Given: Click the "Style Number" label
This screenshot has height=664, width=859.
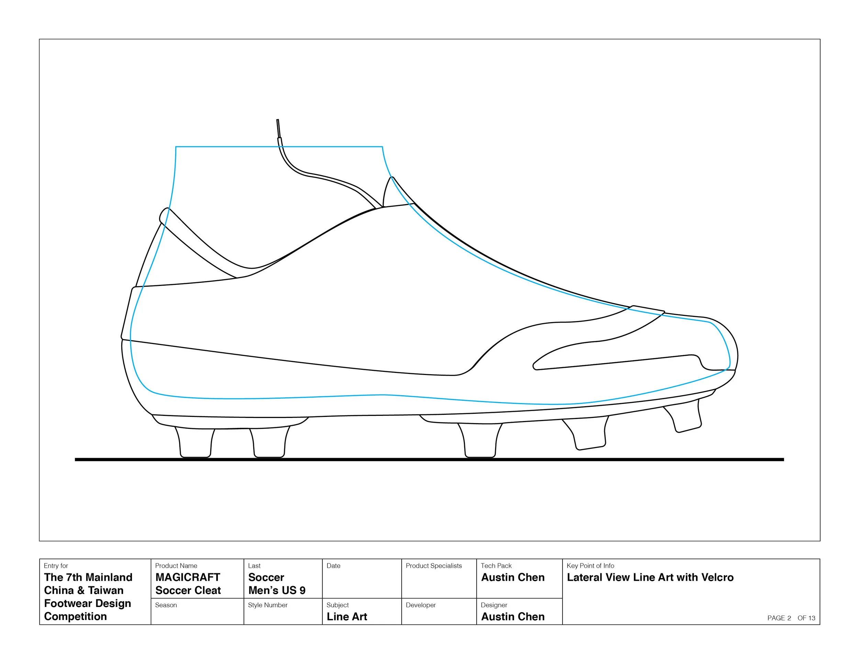Looking at the screenshot, I should pyautogui.click(x=267, y=605).
